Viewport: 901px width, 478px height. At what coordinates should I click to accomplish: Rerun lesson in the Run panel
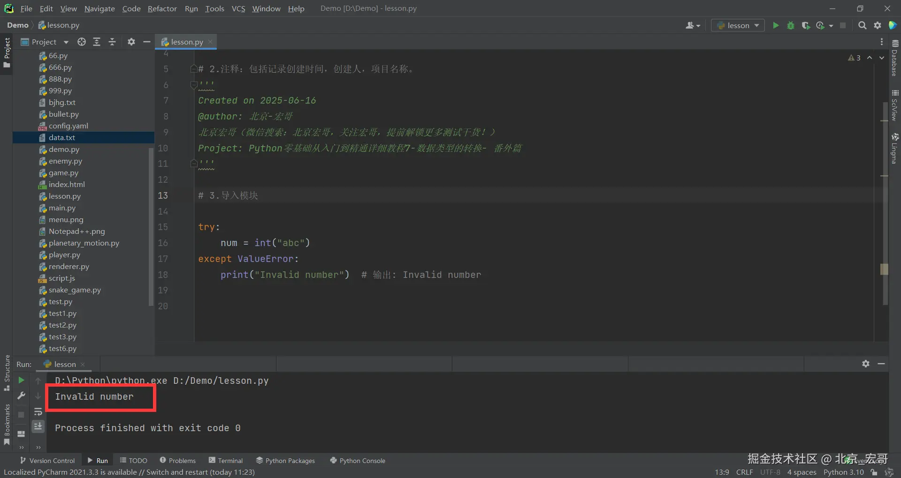coord(21,380)
